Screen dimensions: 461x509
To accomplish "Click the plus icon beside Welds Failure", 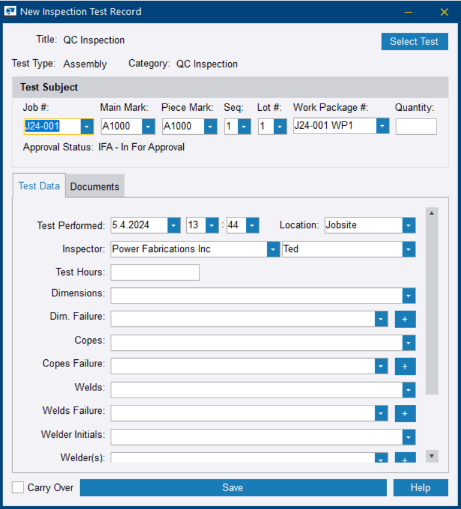I will (405, 413).
